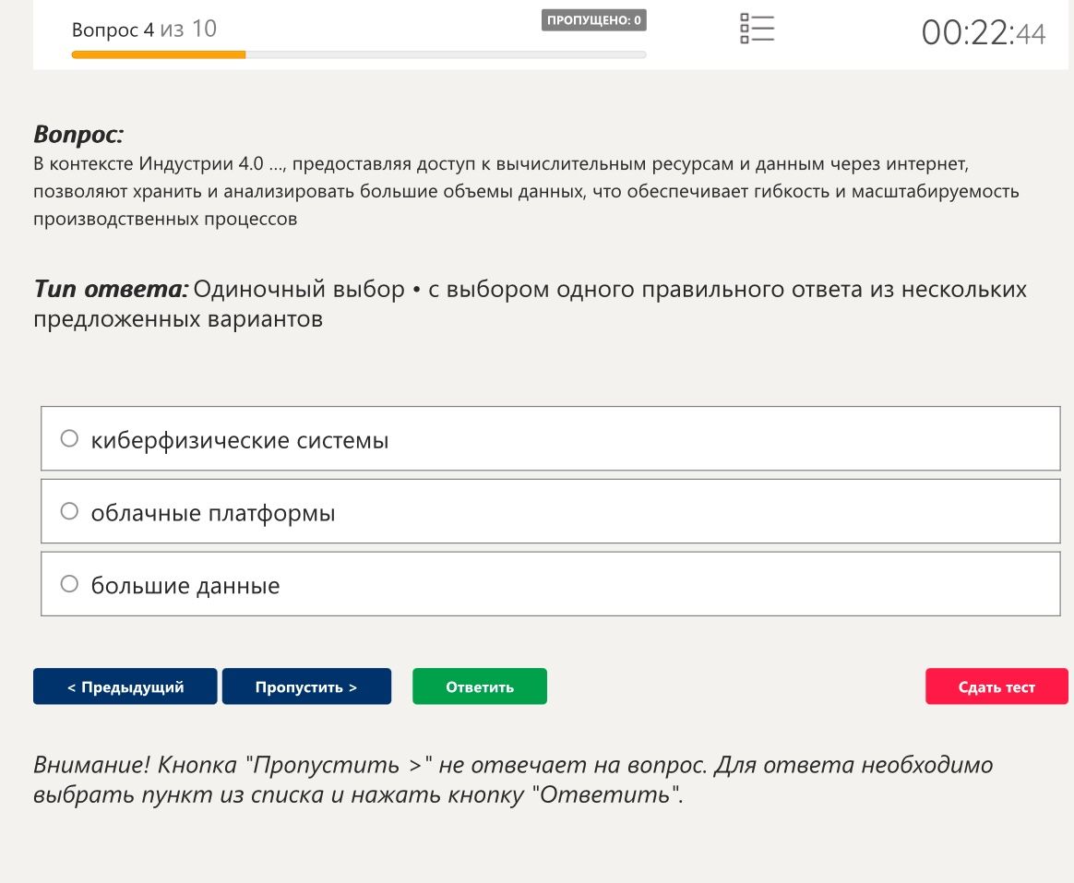
Task: Click the 'Тип ответа' heading
Action: tap(111, 289)
